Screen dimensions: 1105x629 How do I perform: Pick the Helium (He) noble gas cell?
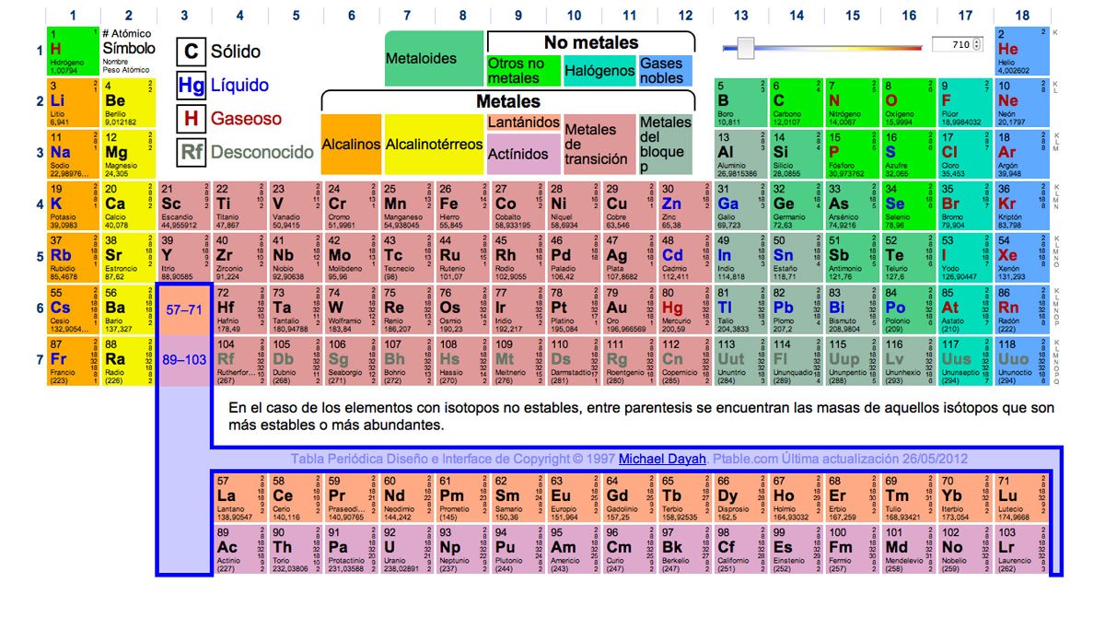pyautogui.click(x=1020, y=51)
